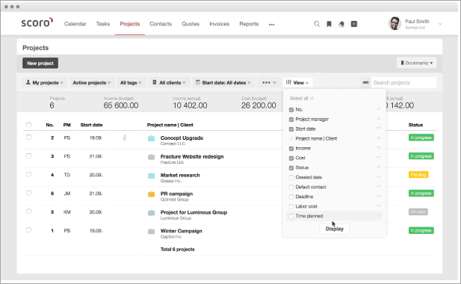Click the Display button
The width and height of the screenshot is (461, 284).
335,229
